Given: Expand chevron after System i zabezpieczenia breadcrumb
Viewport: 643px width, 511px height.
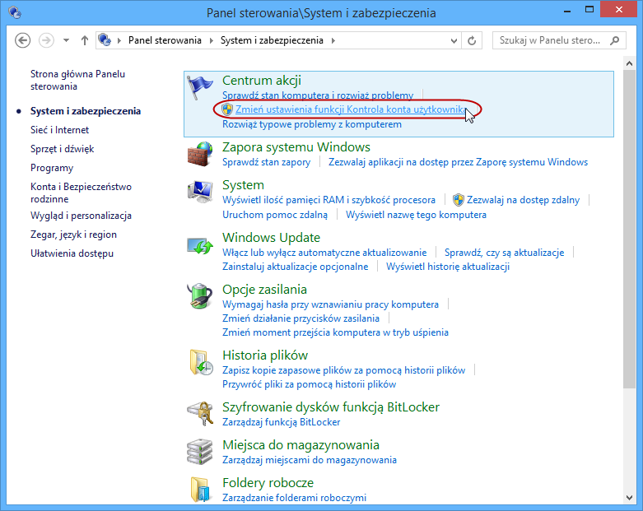Looking at the screenshot, I should pos(333,40).
